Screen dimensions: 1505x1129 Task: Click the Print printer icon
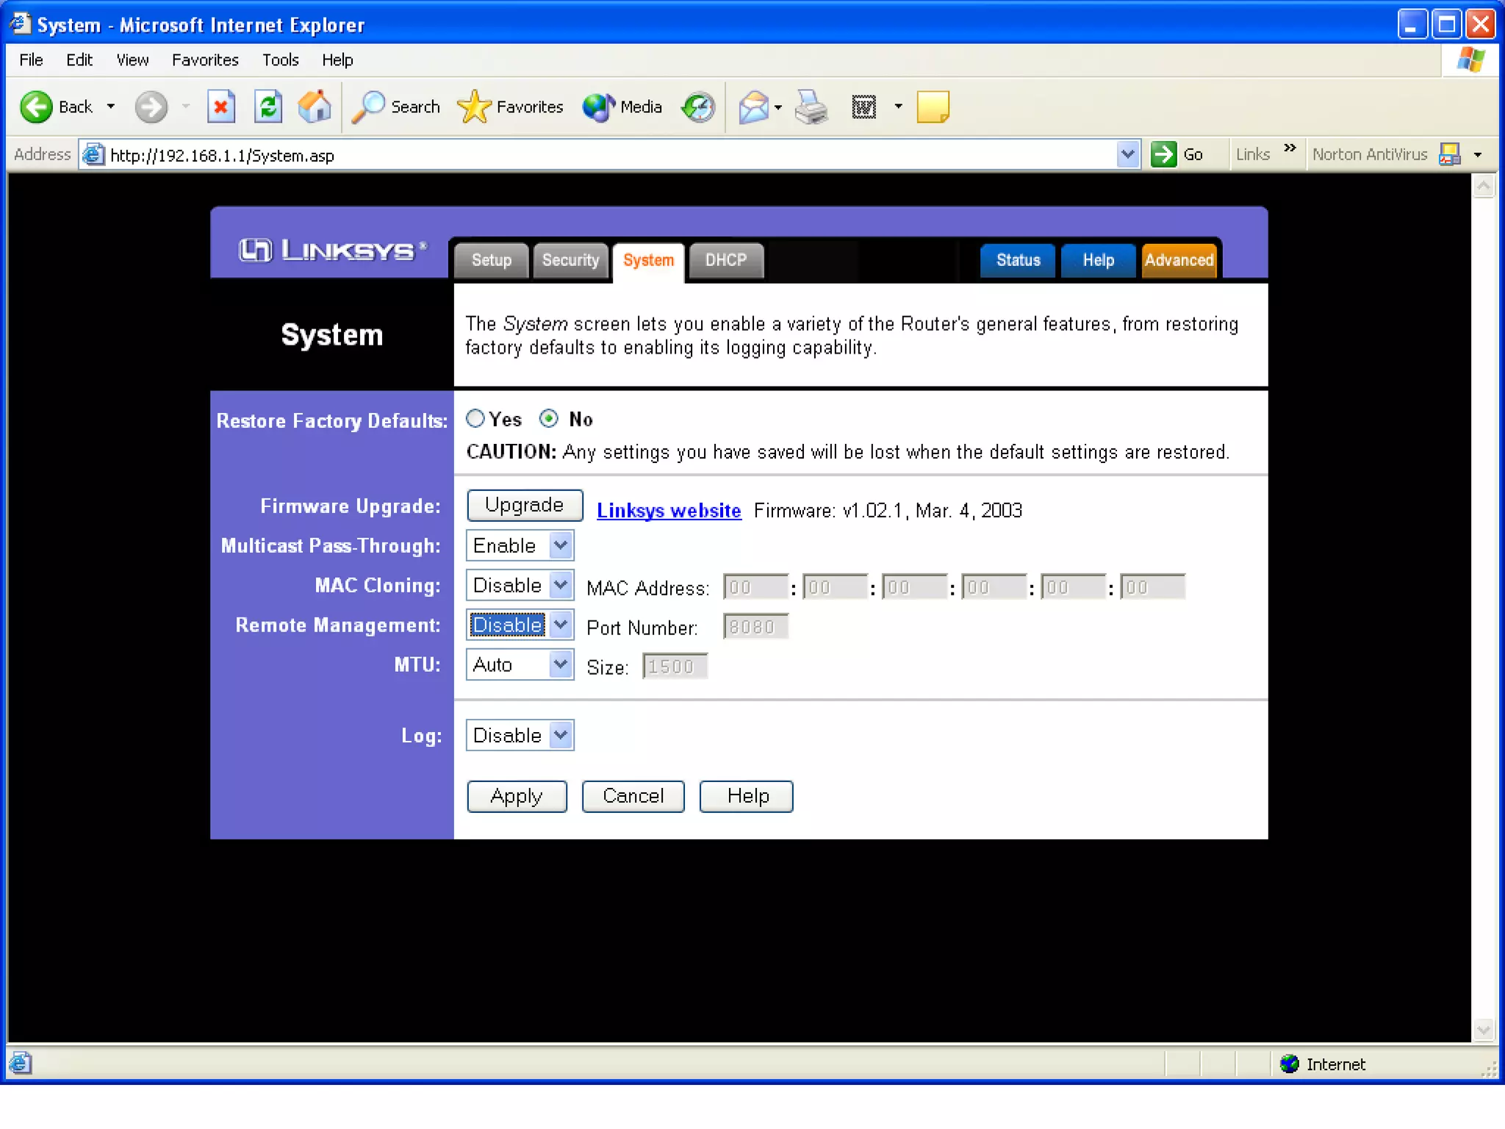811,107
